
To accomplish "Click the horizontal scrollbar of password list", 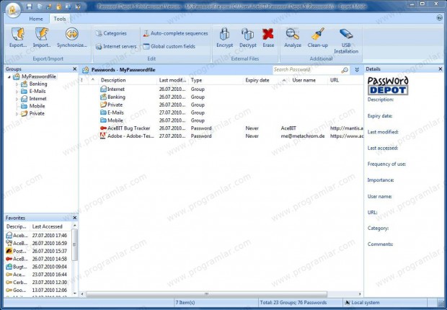I will (x=206, y=294).
